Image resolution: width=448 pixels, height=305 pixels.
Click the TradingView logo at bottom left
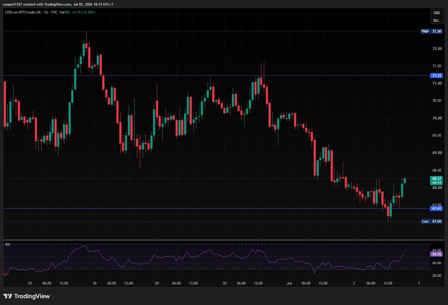coord(27,296)
